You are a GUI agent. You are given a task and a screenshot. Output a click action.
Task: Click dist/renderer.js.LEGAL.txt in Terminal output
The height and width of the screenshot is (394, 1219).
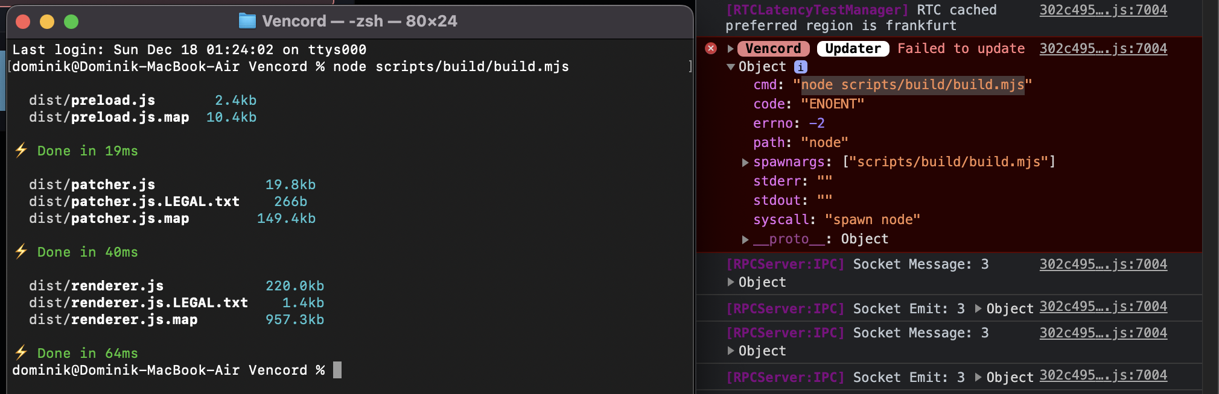click(x=138, y=302)
